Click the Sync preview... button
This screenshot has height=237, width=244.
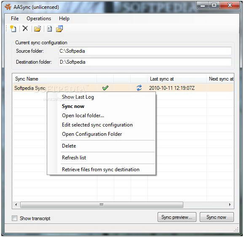tap(177, 217)
